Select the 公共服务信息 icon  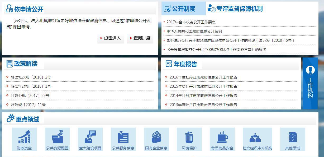[x=123, y=137]
